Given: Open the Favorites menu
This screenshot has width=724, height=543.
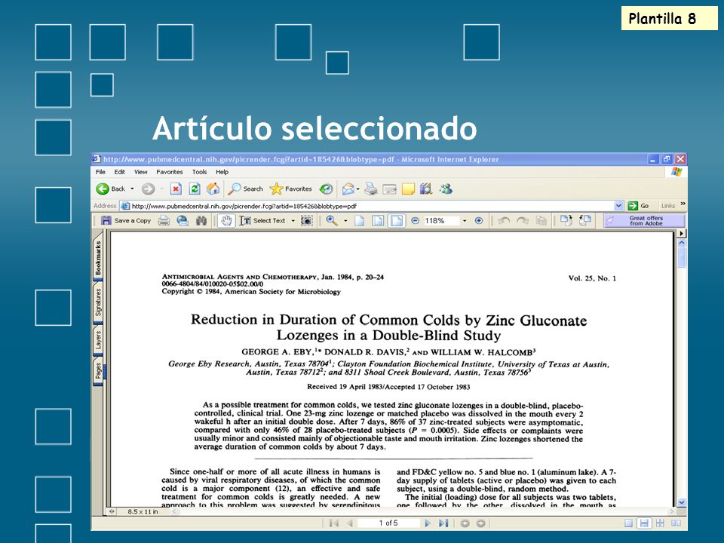Looking at the screenshot, I should click(x=170, y=172).
